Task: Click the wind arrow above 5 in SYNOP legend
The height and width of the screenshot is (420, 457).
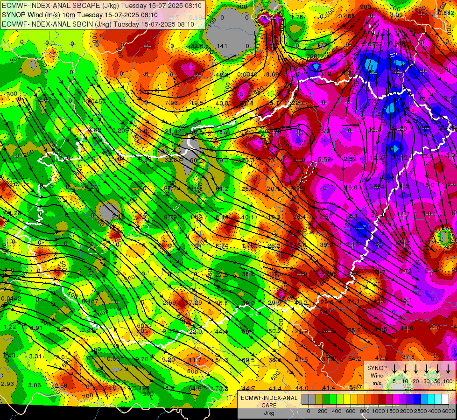Action: [394, 369]
